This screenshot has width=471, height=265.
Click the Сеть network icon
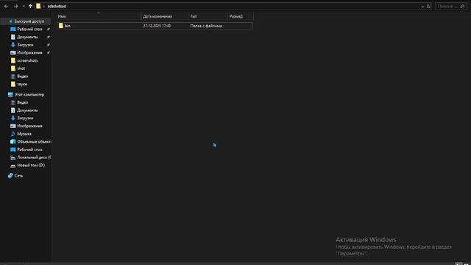click(10, 175)
